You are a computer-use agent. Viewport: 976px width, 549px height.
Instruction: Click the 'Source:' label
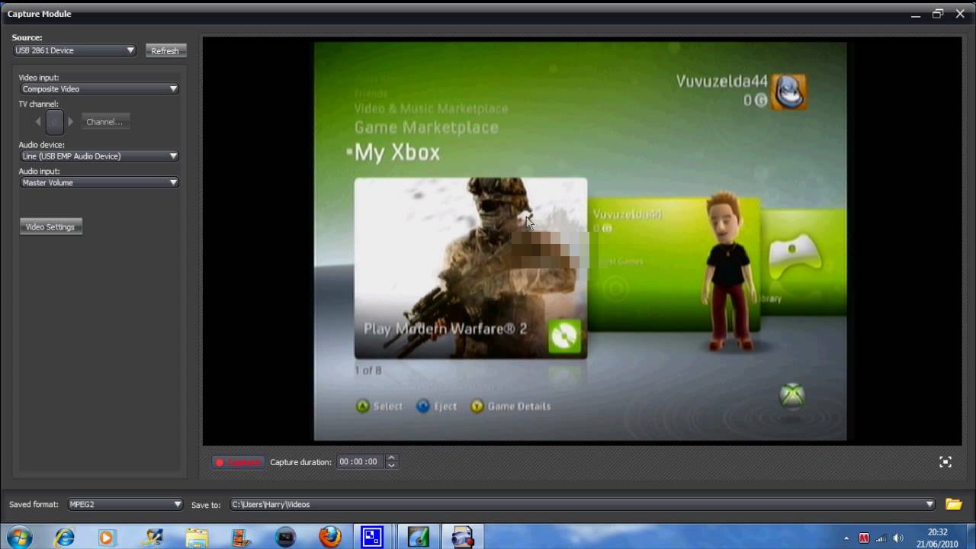pos(27,37)
